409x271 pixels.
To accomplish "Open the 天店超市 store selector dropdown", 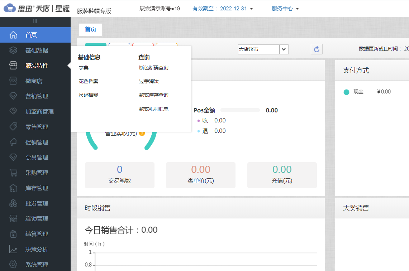I will 283,49.
